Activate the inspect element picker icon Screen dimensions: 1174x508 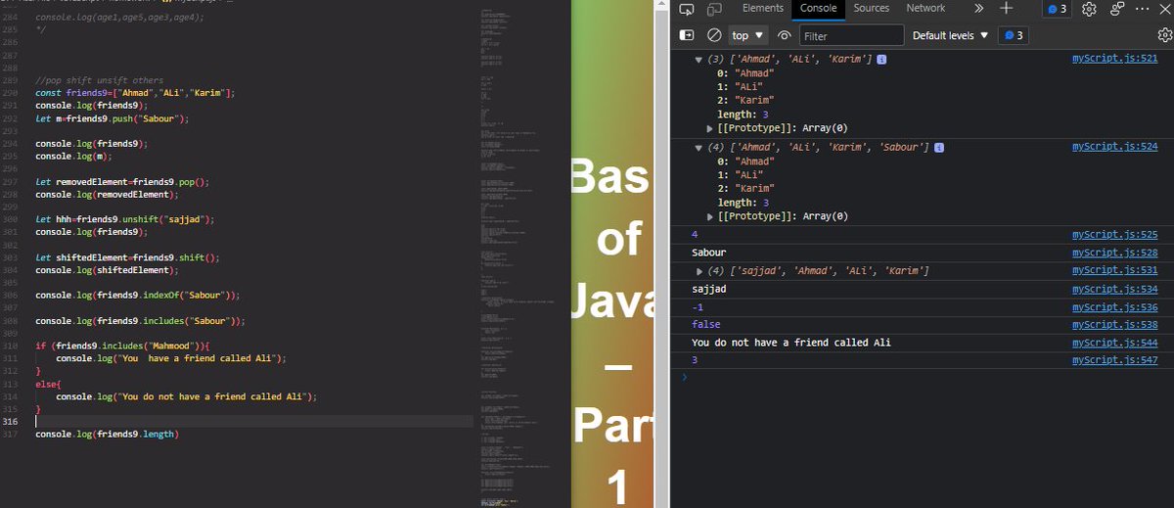(x=687, y=9)
